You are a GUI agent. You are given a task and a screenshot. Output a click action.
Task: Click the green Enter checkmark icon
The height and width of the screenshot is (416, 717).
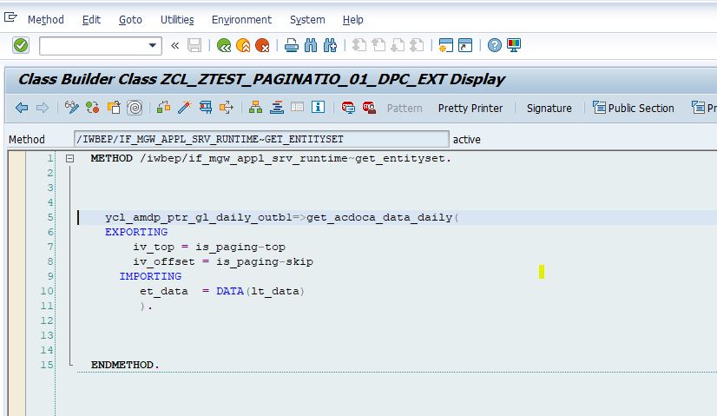21,45
